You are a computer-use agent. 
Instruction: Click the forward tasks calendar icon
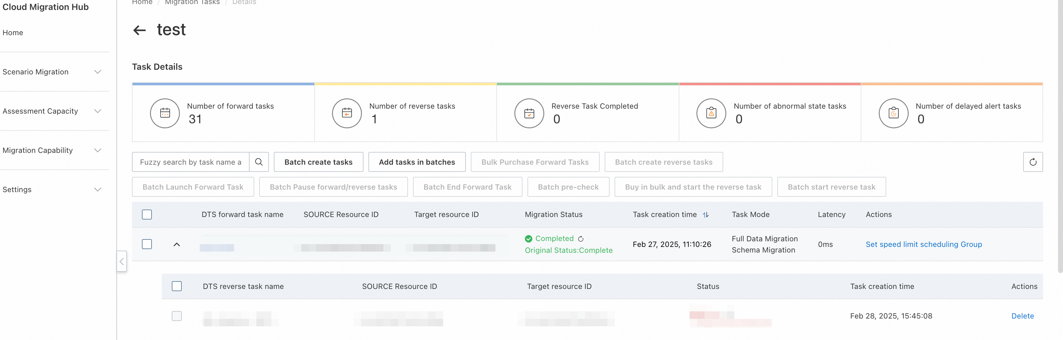[165, 113]
